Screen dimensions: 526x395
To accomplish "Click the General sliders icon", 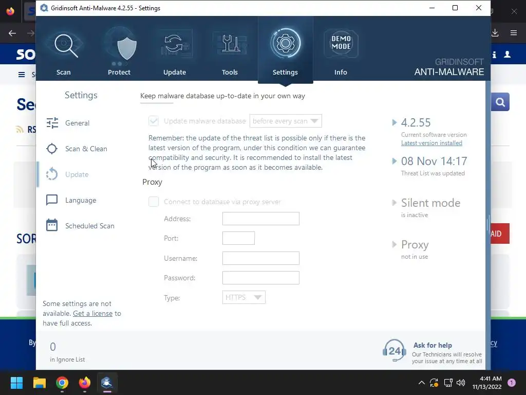I will click(x=52, y=123).
